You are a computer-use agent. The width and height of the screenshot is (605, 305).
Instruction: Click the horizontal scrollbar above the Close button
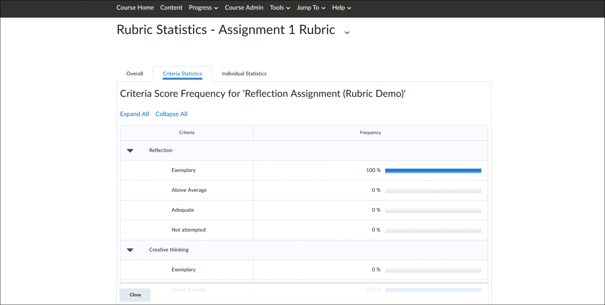click(x=303, y=282)
